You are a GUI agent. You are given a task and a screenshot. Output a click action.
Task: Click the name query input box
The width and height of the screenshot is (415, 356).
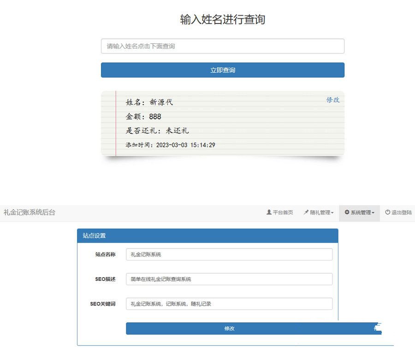pyautogui.click(x=223, y=46)
